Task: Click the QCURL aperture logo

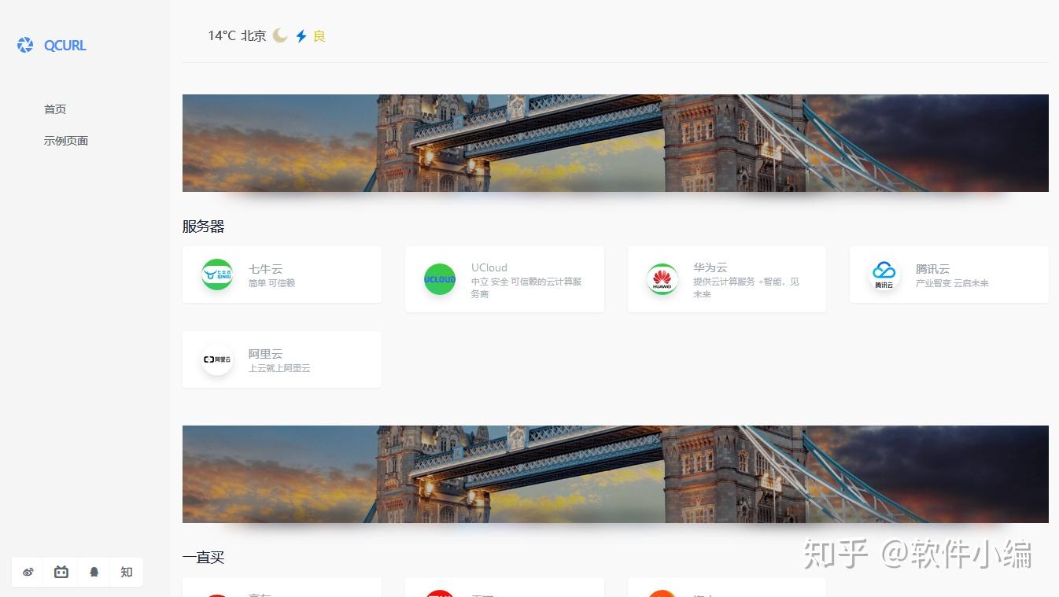Action: 24,45
